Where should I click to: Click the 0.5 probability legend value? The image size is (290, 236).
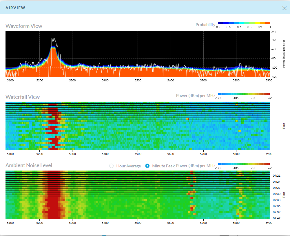click(x=218, y=27)
